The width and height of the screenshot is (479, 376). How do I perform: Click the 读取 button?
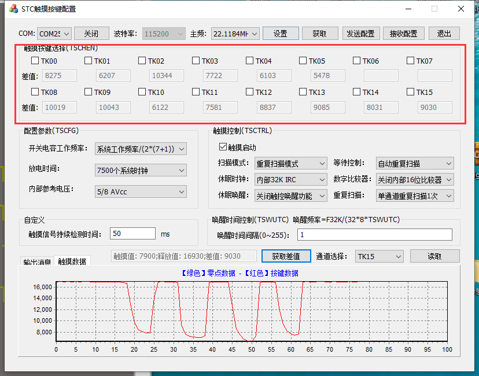coord(434,256)
